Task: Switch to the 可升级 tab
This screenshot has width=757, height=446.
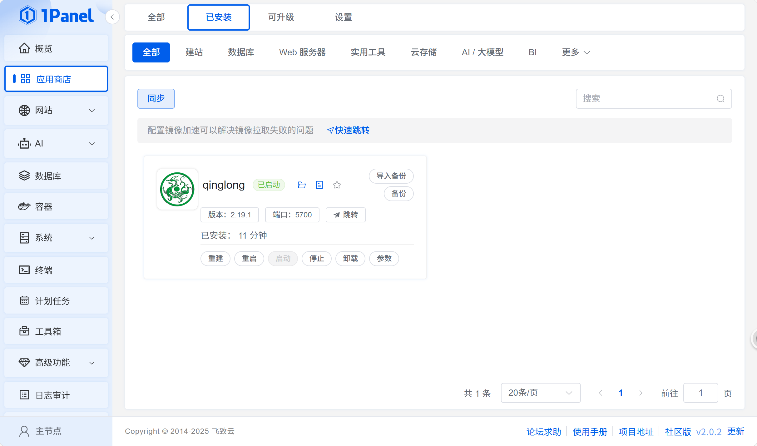Action: (281, 17)
